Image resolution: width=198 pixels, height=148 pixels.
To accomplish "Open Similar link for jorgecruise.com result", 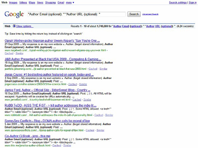I will point(83,84).
